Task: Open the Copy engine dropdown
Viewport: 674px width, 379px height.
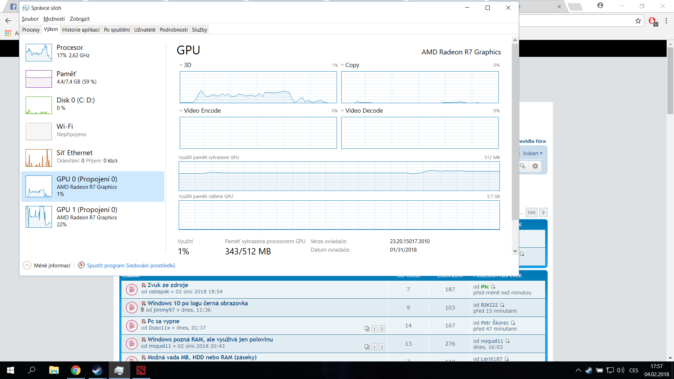Action: pos(350,65)
